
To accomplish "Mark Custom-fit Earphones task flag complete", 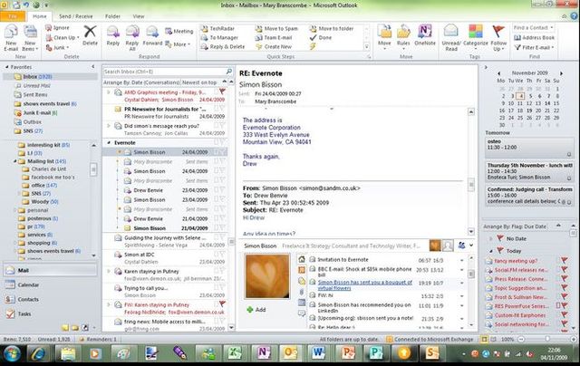I will coord(564,315).
